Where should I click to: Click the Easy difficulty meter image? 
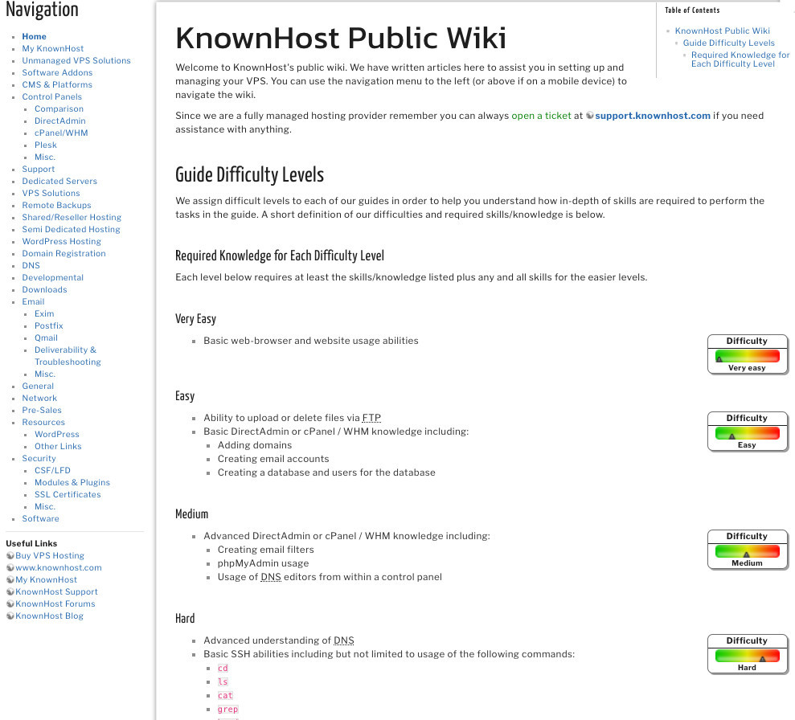tap(748, 432)
